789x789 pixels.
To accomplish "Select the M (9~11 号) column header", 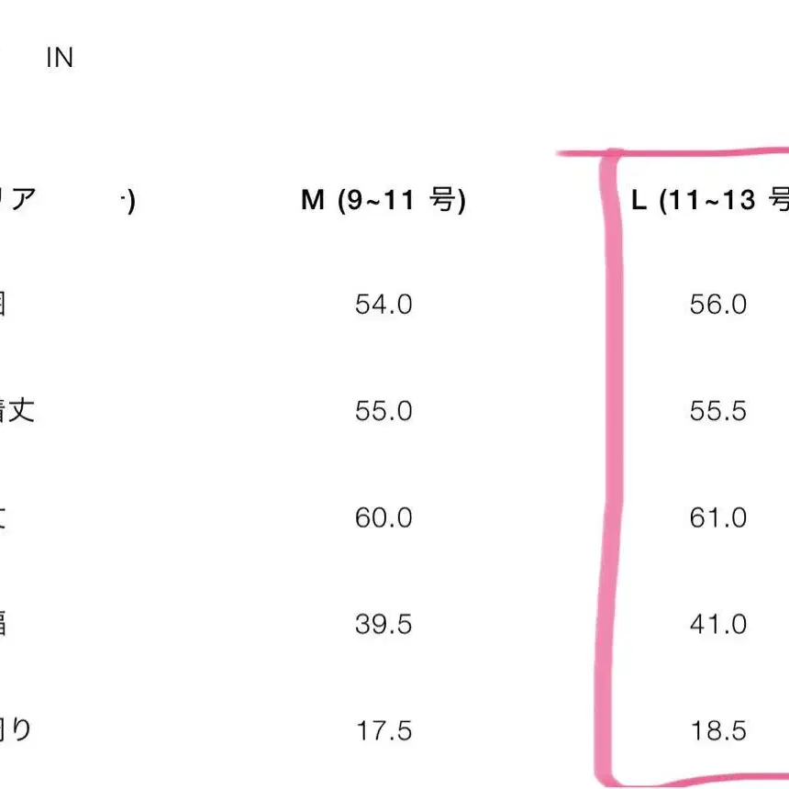I will tap(383, 200).
